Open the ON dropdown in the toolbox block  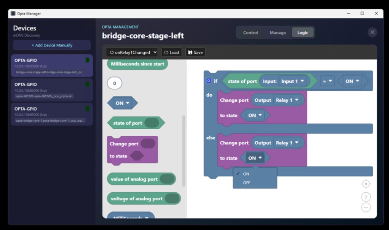click(122, 103)
